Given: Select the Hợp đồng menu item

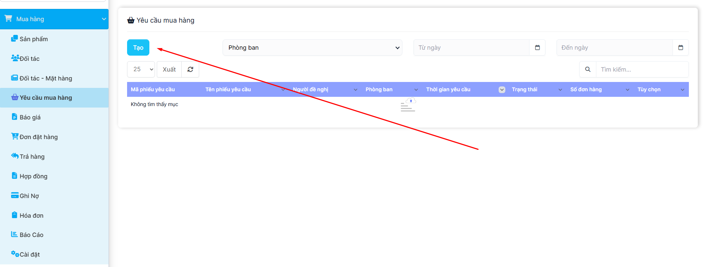Looking at the screenshot, I should click(x=33, y=176).
